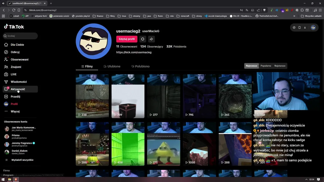Click the phone icon in top-right pill
324x182 pixels.
click(x=299, y=28)
